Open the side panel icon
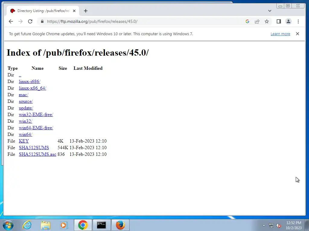The image size is (309, 231). (x=279, y=21)
